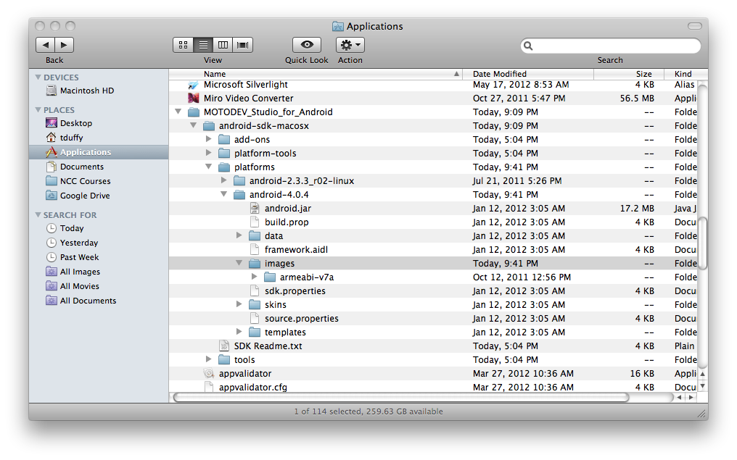Go back with the left arrow button
737x460 pixels.
pyautogui.click(x=45, y=45)
